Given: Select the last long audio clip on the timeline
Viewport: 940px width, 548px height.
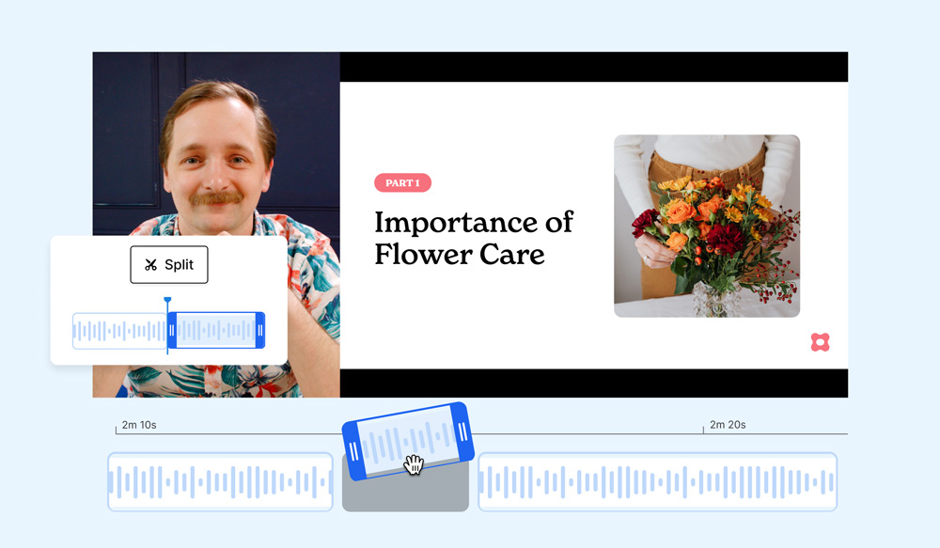Looking at the screenshot, I should (658, 482).
